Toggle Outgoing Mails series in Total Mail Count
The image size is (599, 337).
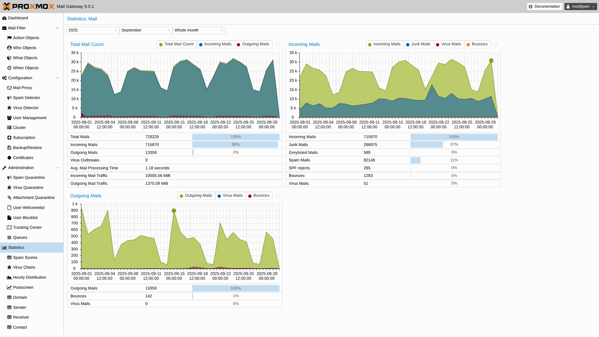(x=253, y=44)
